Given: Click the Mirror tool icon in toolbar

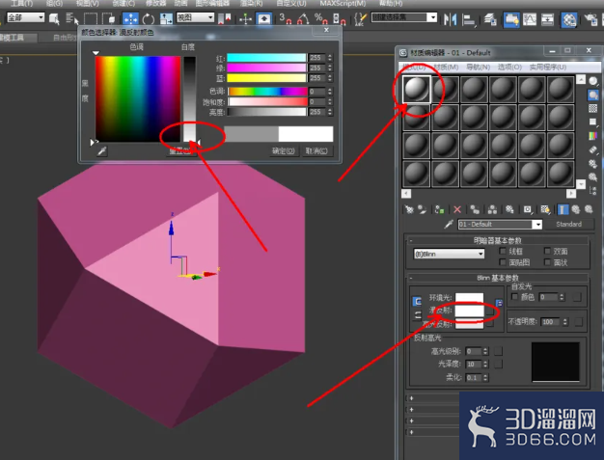Looking at the screenshot, I should 450,19.
